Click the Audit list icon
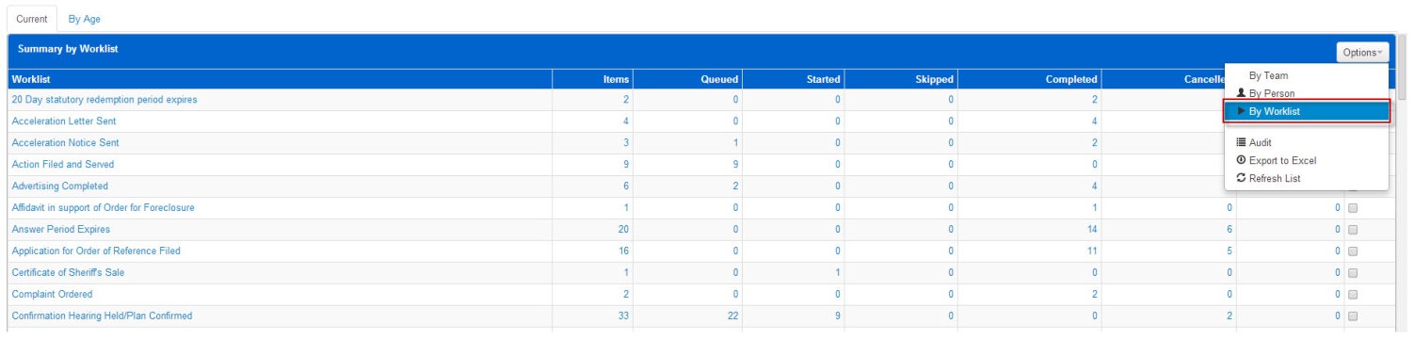This screenshot has width=1414, height=340. click(x=1241, y=142)
